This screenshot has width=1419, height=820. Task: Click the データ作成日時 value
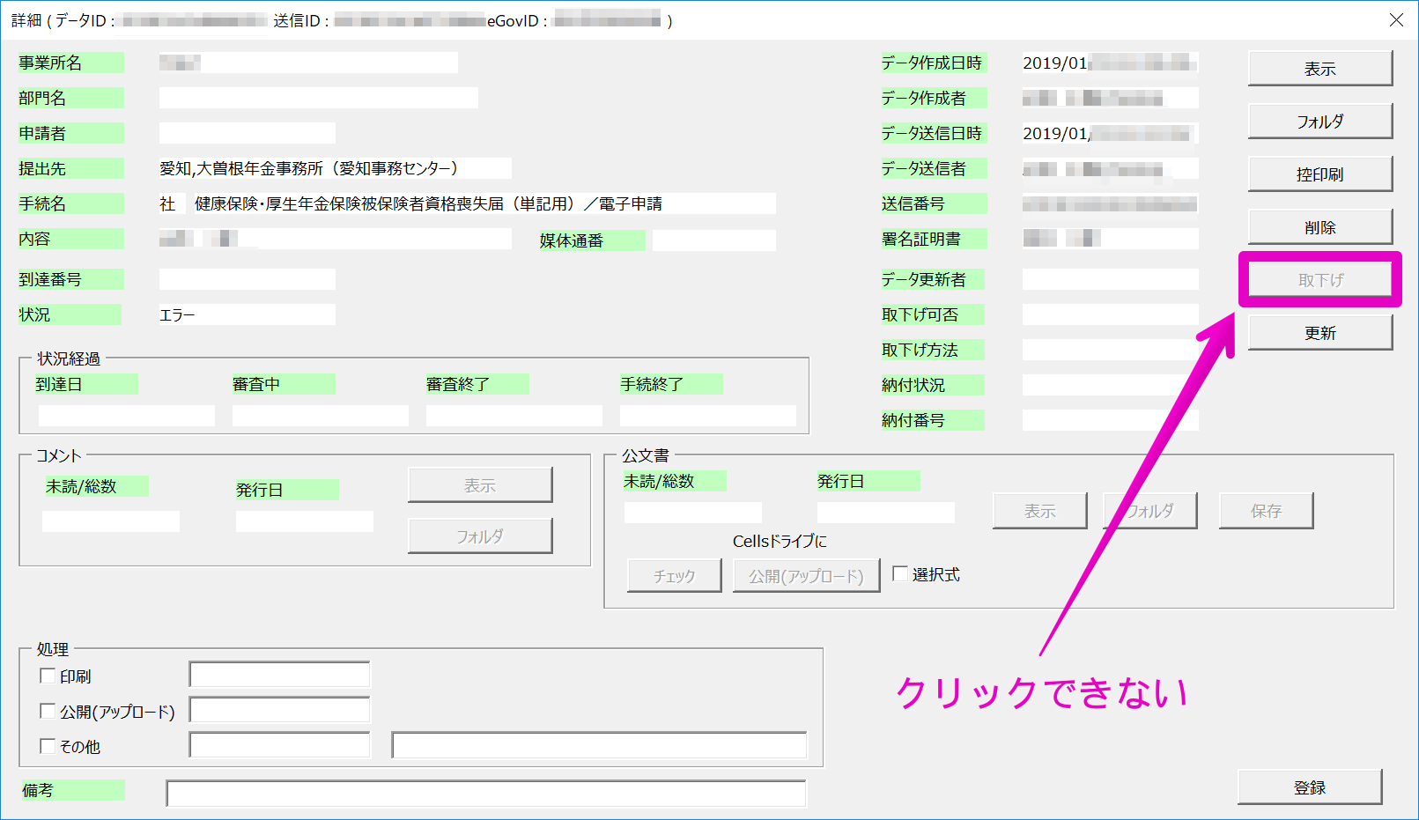coord(1111,63)
